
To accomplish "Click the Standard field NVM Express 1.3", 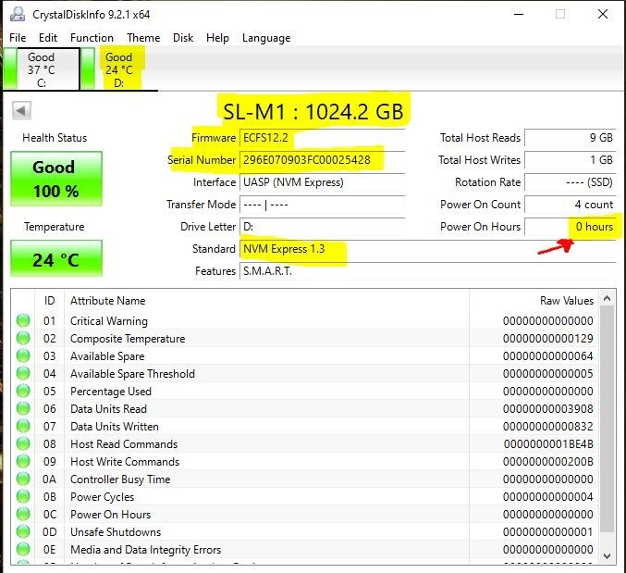I will tap(428, 249).
